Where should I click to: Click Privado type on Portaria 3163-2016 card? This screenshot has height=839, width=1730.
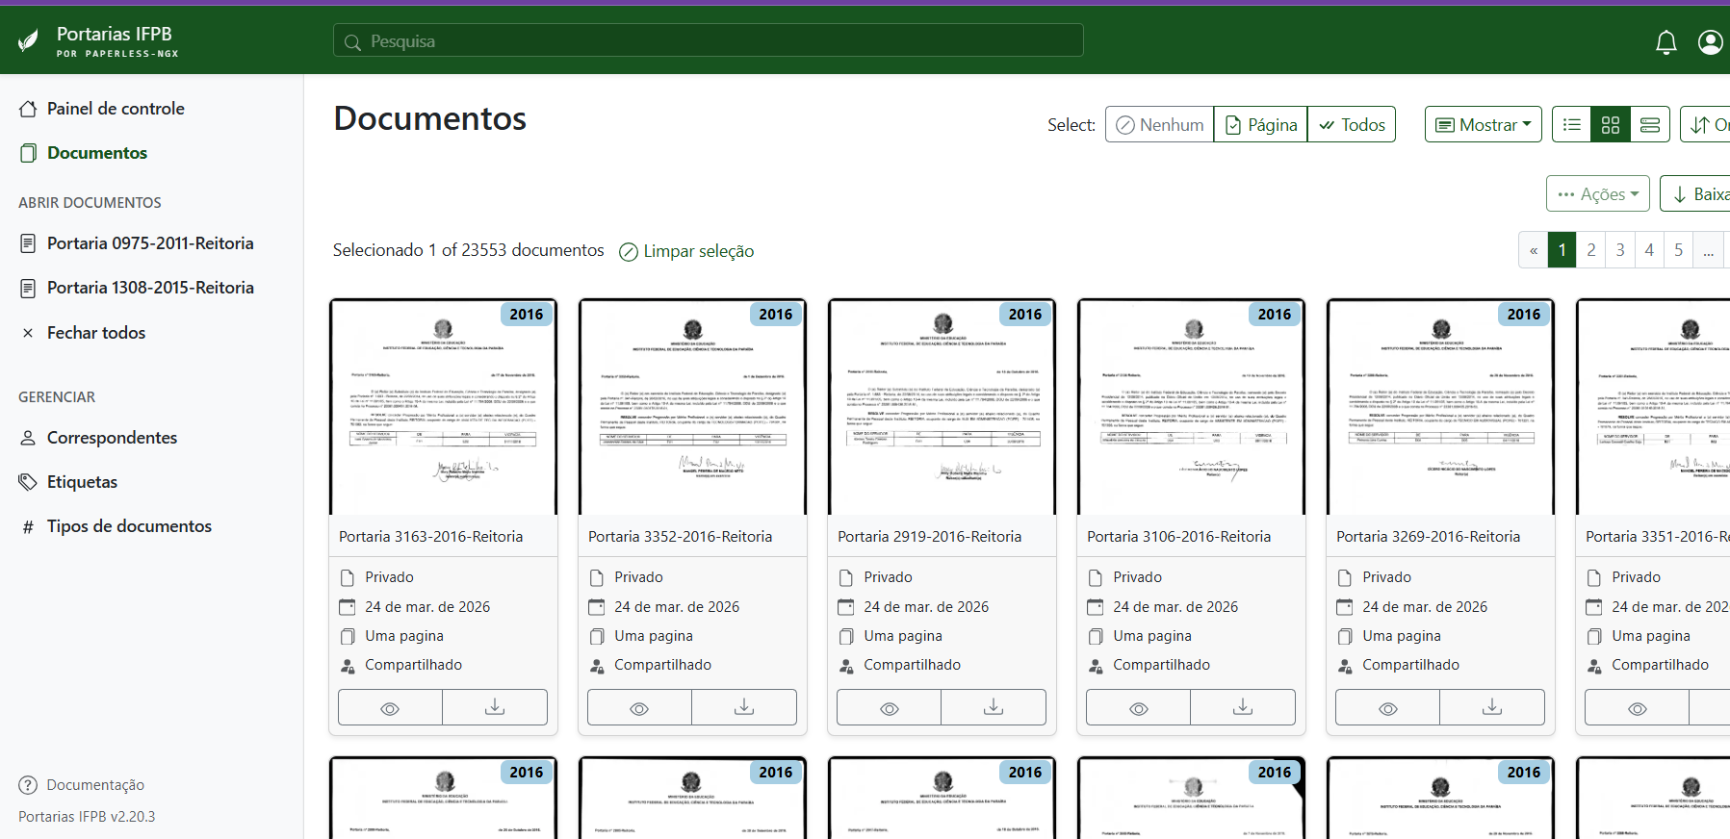[389, 577]
